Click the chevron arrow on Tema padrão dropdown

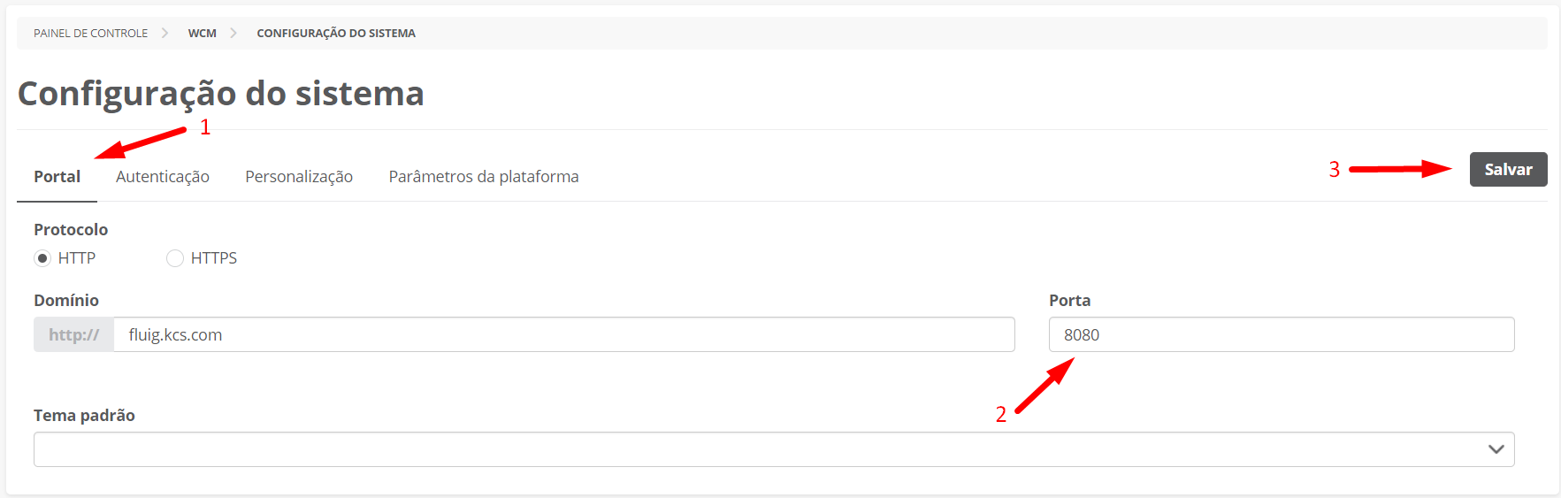[x=1496, y=449]
